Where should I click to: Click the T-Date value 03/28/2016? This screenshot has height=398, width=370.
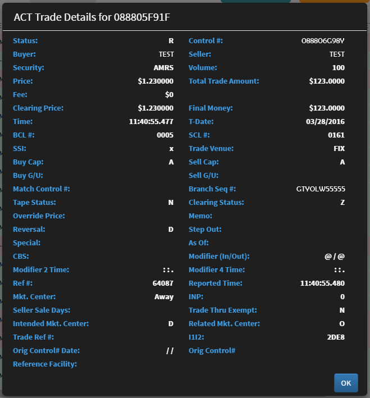(x=325, y=122)
